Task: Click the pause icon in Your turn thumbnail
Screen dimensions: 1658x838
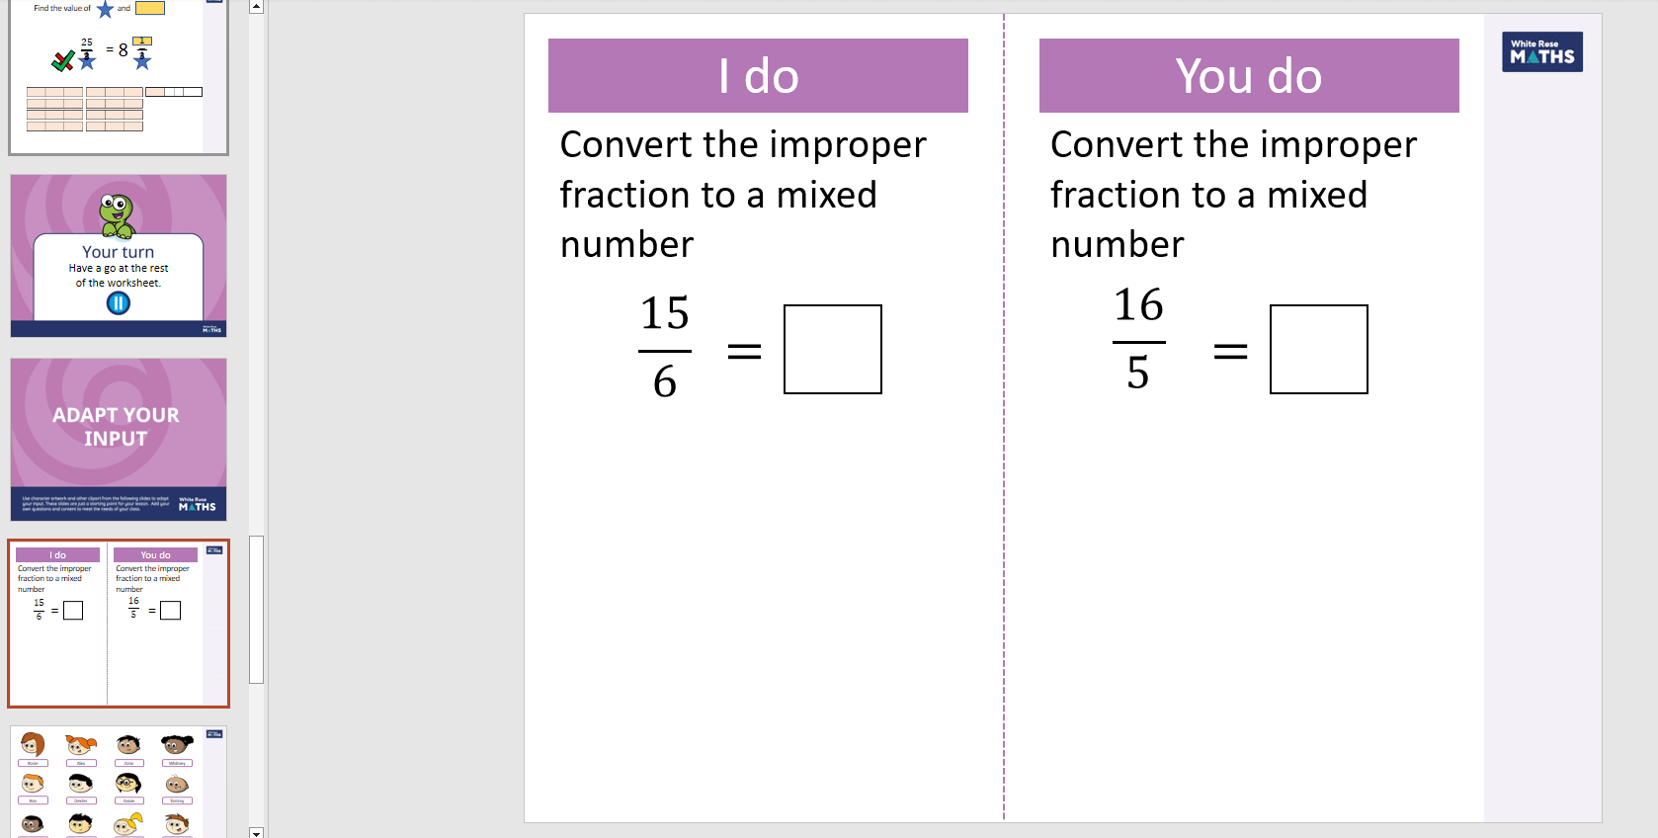Action: [x=119, y=303]
